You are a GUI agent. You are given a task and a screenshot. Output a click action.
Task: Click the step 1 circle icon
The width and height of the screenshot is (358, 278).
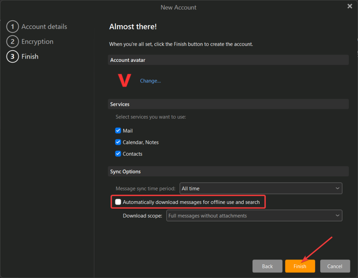tap(13, 27)
